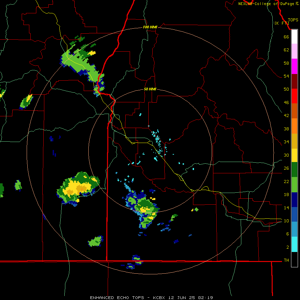Click the '58' legend value
The width and height of the screenshot is (300, 300).
click(x=286, y=63)
